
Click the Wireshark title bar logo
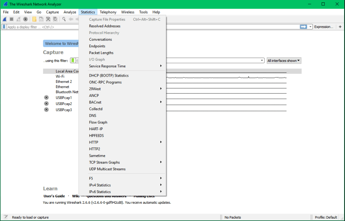pyautogui.click(x=5, y=4)
